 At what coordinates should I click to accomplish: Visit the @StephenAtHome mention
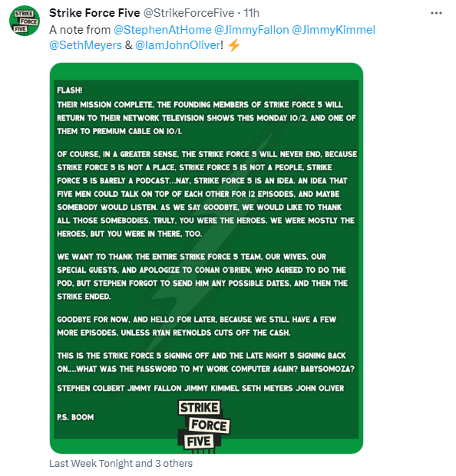[162, 30]
